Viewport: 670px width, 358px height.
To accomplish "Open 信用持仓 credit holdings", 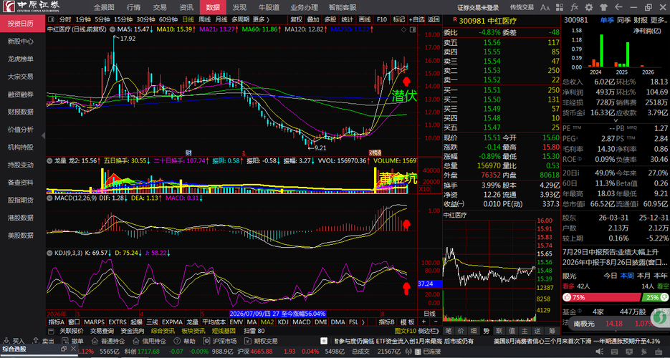I will (149, 341).
